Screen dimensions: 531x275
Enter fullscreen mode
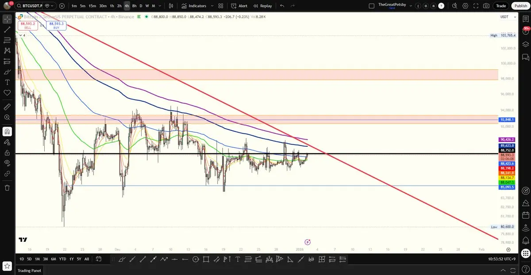pos(476,6)
